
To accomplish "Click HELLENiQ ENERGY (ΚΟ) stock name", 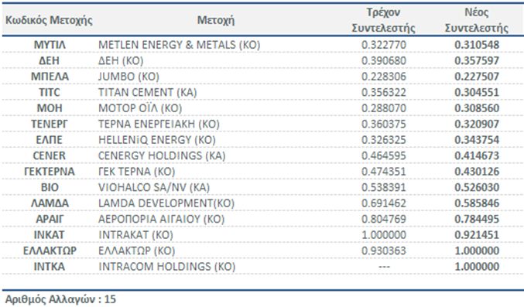I will (156, 140).
